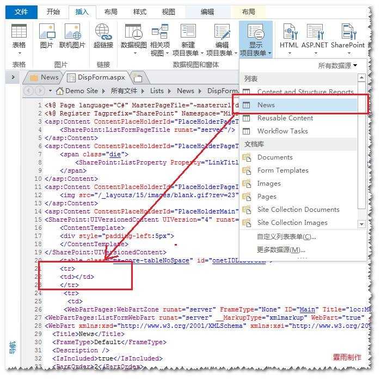Choose Content and Structure Reports entry

299,92
